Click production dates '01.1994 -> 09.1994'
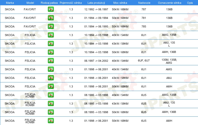 point(96,18)
